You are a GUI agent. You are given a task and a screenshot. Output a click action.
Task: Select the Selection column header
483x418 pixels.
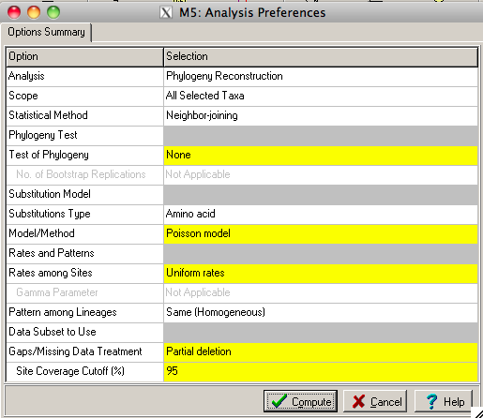click(x=321, y=57)
